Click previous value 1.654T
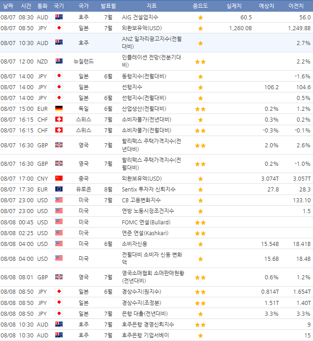Viewport: 313px width, 341px height. (302, 292)
